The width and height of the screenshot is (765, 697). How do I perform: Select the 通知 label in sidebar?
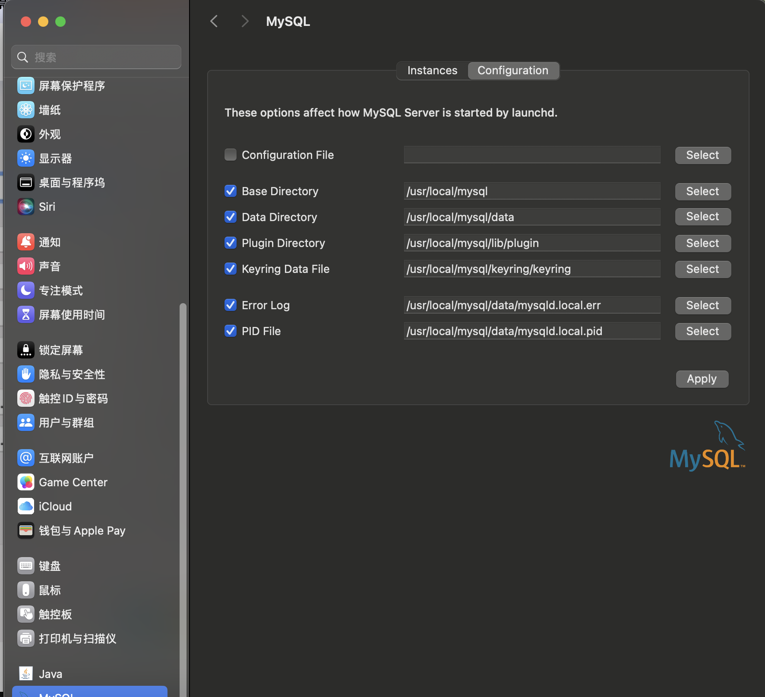pos(50,242)
